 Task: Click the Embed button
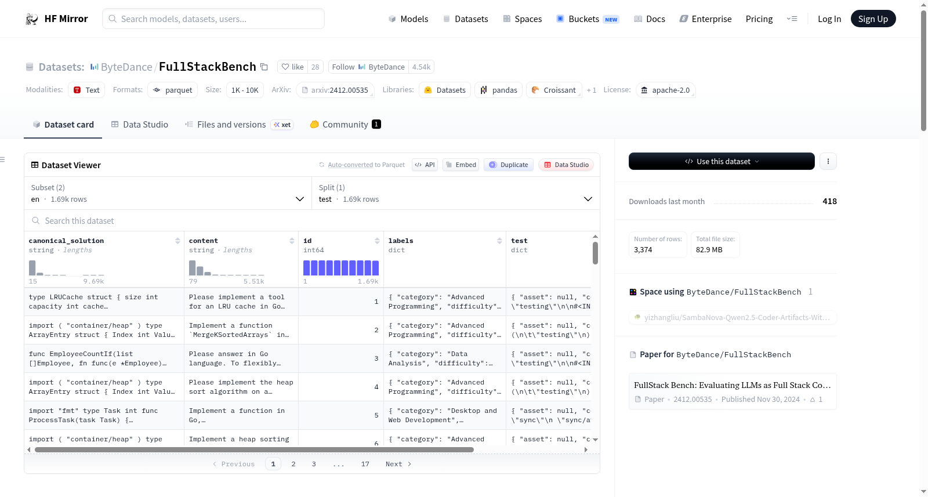point(461,165)
